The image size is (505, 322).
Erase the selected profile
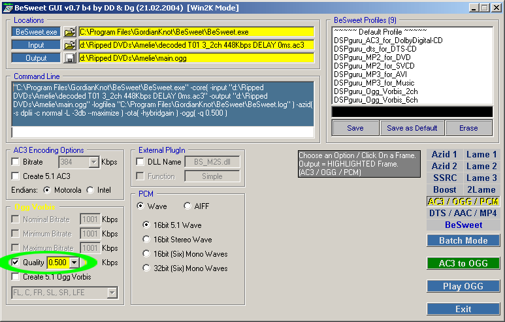[468, 128]
